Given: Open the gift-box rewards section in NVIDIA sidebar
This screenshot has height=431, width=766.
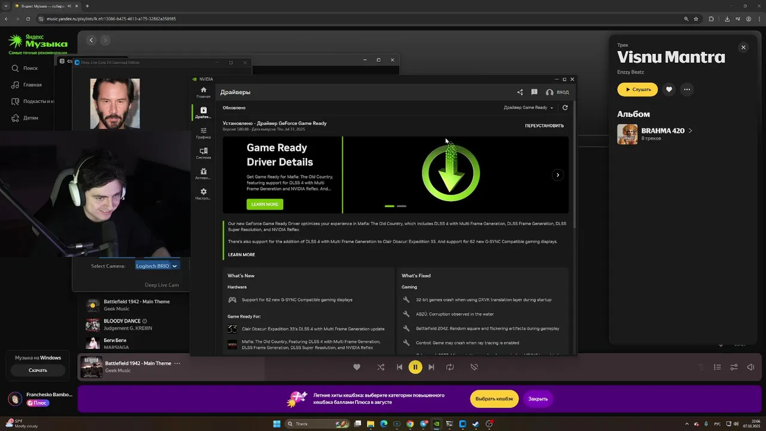Looking at the screenshot, I should (203, 174).
